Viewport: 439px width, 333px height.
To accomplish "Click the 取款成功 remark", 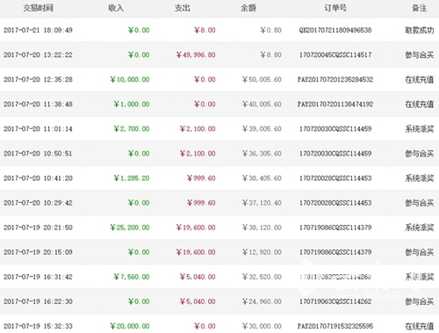I will click(420, 30).
